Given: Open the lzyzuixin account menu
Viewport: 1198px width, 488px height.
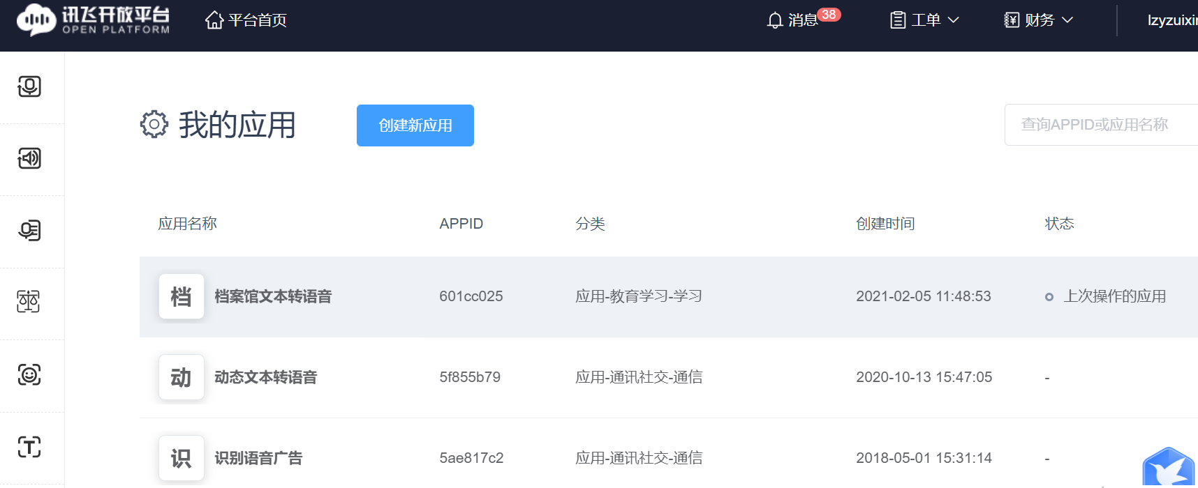Looking at the screenshot, I should (1172, 20).
